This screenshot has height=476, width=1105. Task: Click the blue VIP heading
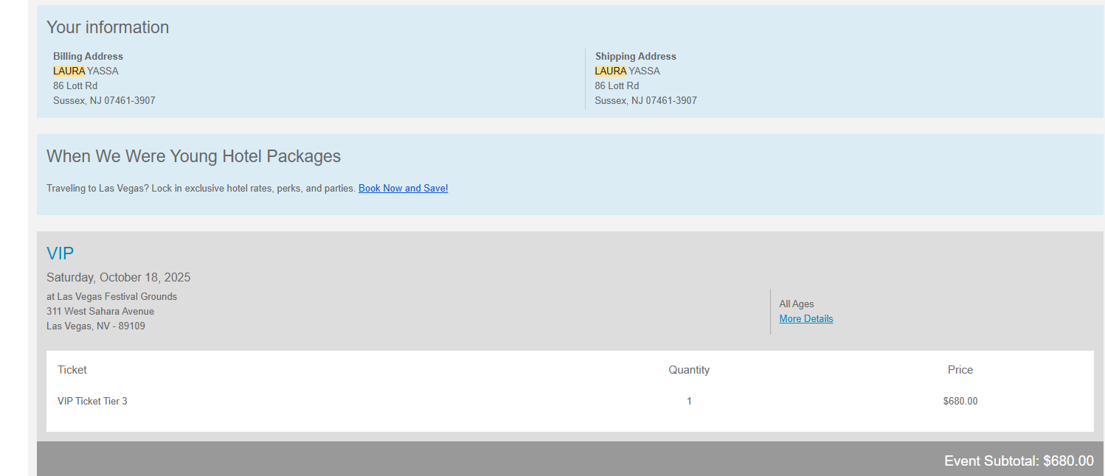(x=60, y=253)
